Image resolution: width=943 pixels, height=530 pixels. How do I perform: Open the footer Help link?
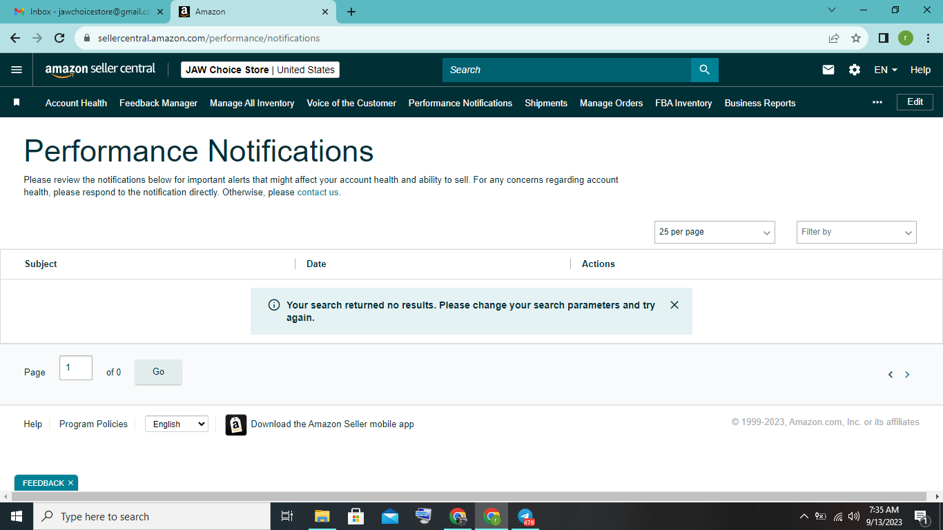click(x=33, y=424)
